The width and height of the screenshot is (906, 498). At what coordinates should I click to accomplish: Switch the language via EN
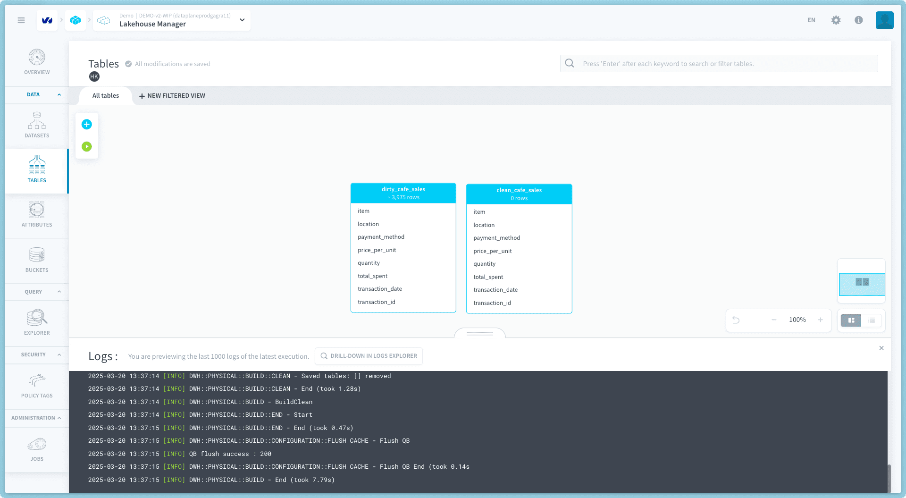pos(811,20)
